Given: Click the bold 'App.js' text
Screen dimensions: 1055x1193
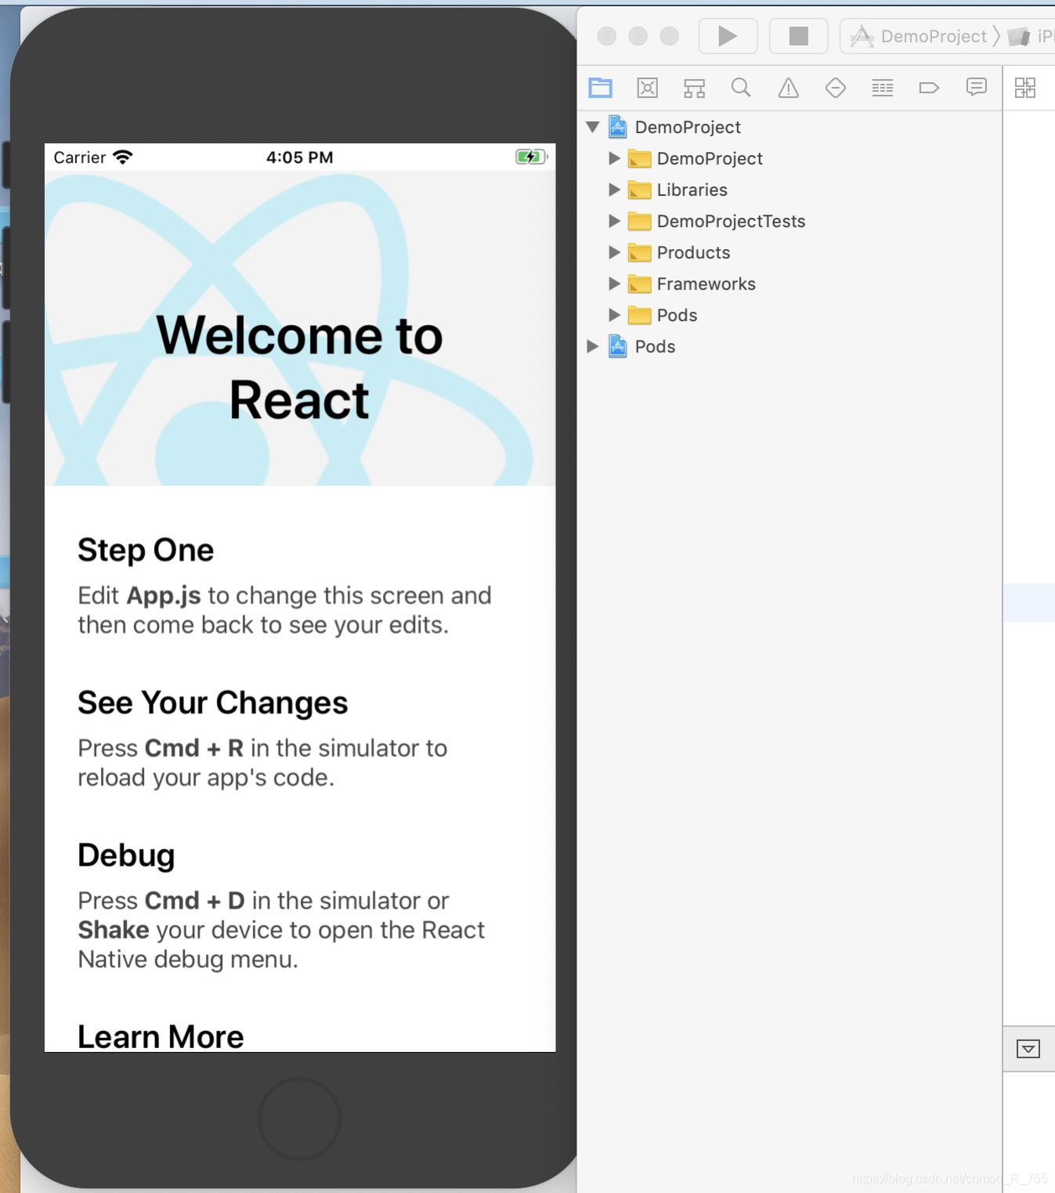Looking at the screenshot, I should click(x=164, y=595).
